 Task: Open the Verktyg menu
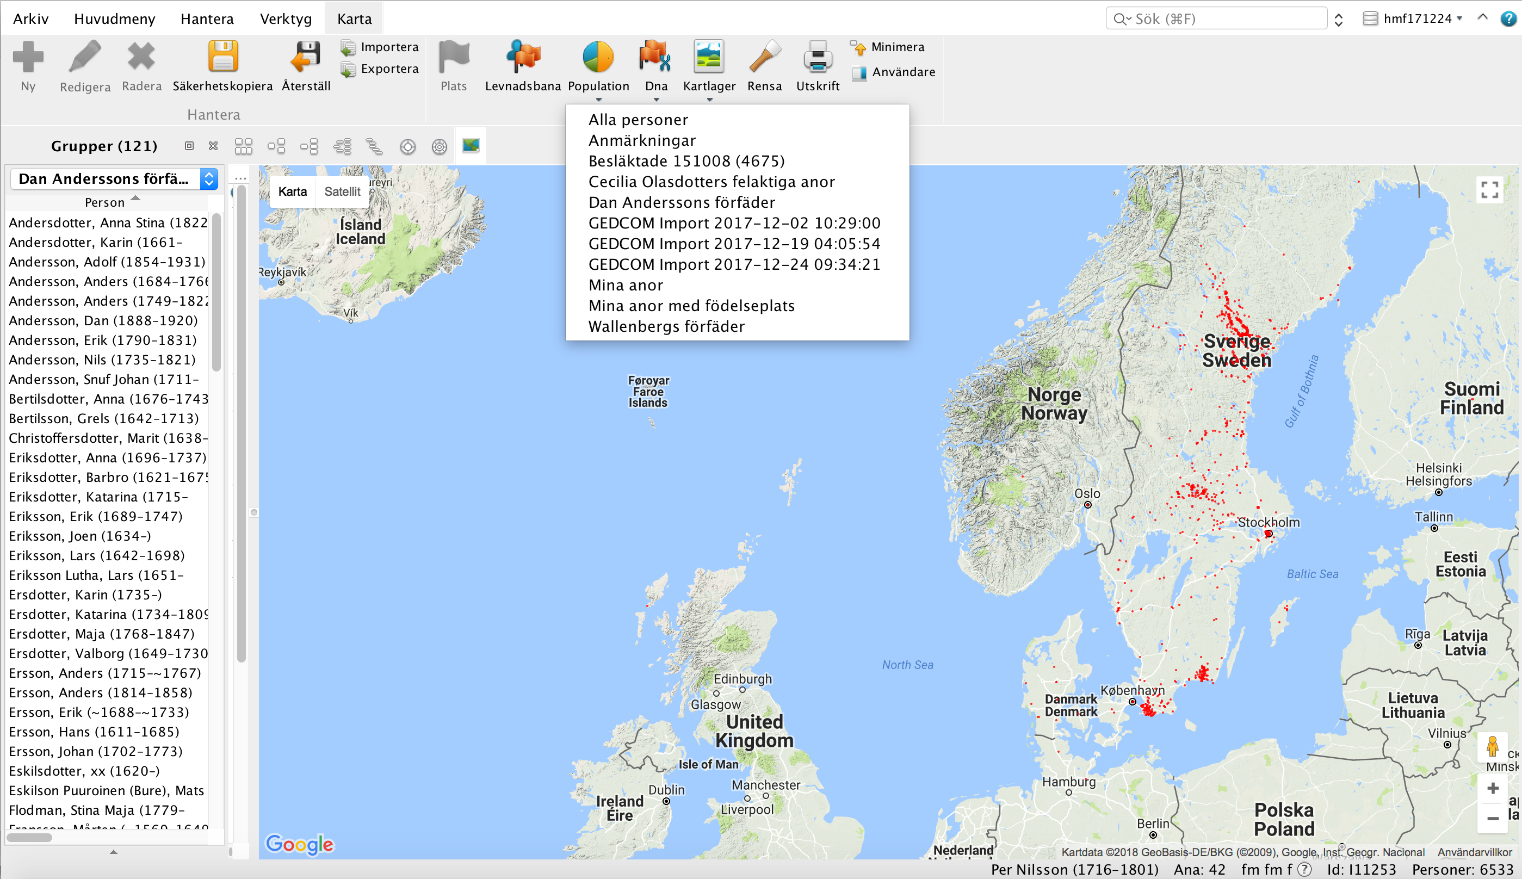point(286,18)
